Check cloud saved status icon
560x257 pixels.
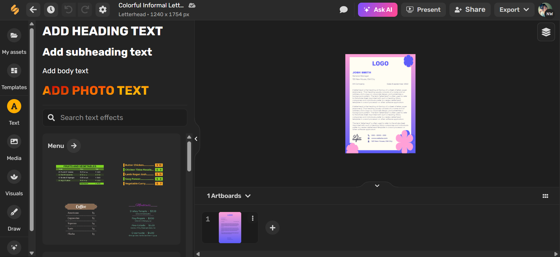192,5
